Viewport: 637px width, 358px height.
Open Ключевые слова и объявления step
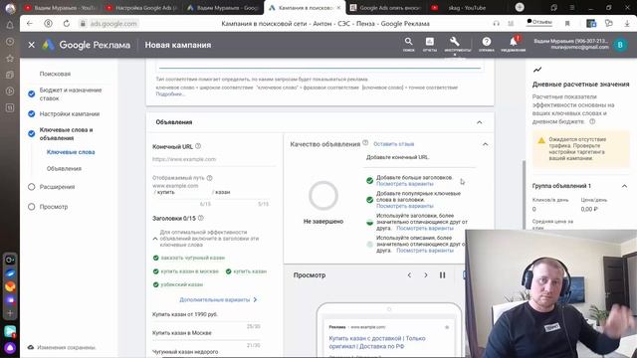(67, 134)
